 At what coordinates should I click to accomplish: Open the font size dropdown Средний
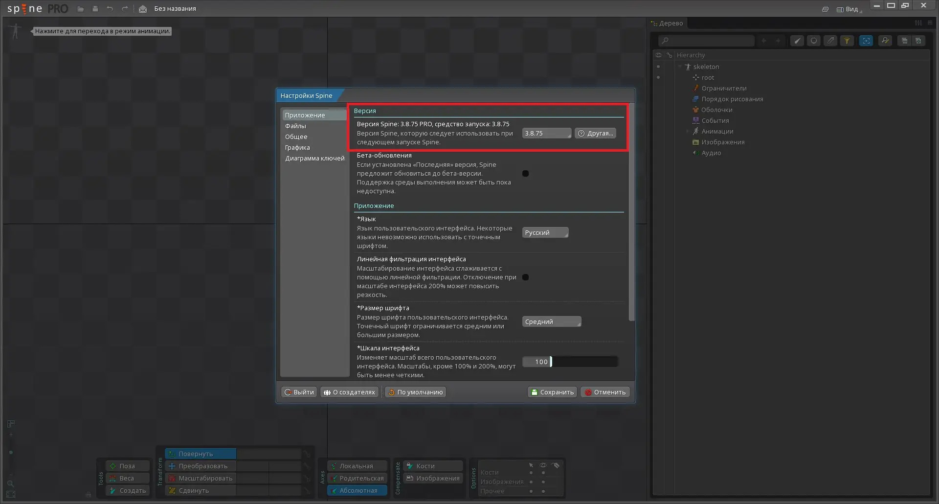552,321
